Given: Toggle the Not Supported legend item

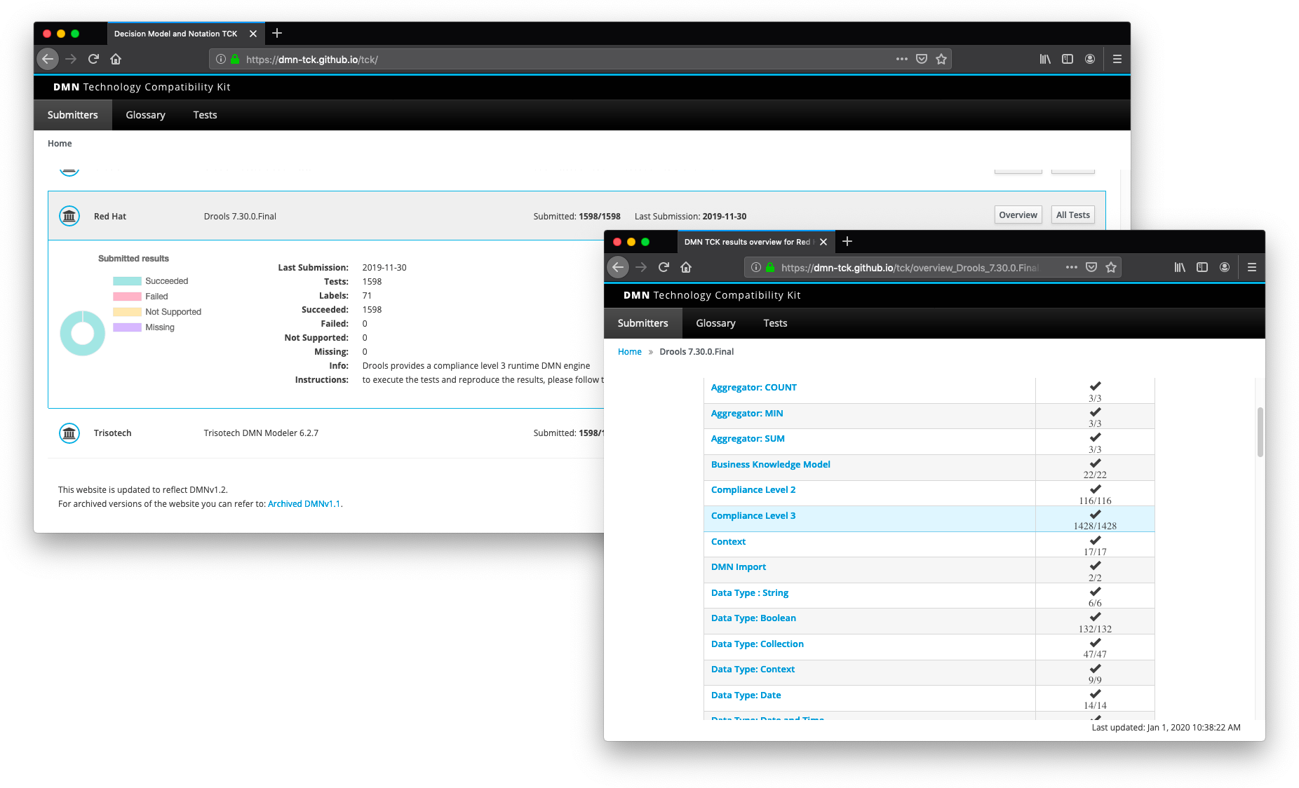Looking at the screenshot, I should coord(157,312).
